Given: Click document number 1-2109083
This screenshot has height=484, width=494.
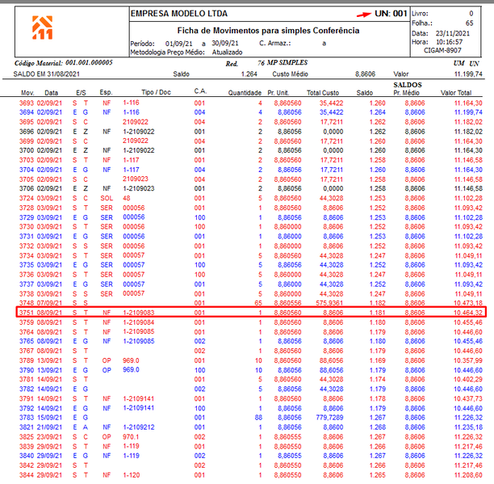Looking at the screenshot, I should click(x=139, y=313).
